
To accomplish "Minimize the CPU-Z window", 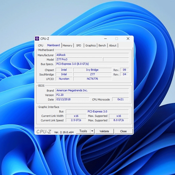I will (106, 39).
